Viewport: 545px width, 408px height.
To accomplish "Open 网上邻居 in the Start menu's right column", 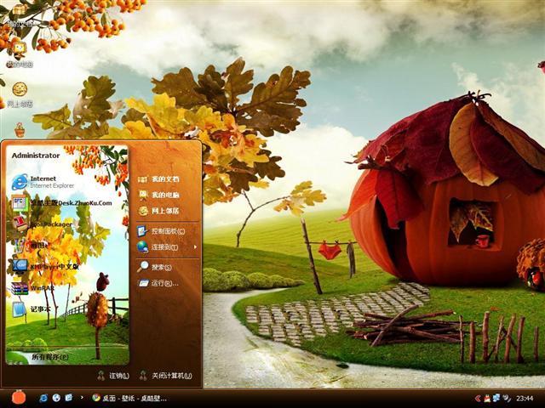I will 158,211.
